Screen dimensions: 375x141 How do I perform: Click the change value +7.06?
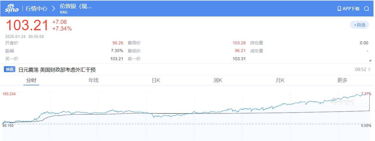[59, 22]
